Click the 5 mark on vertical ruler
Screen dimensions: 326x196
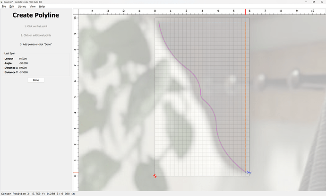(x=76, y=97)
